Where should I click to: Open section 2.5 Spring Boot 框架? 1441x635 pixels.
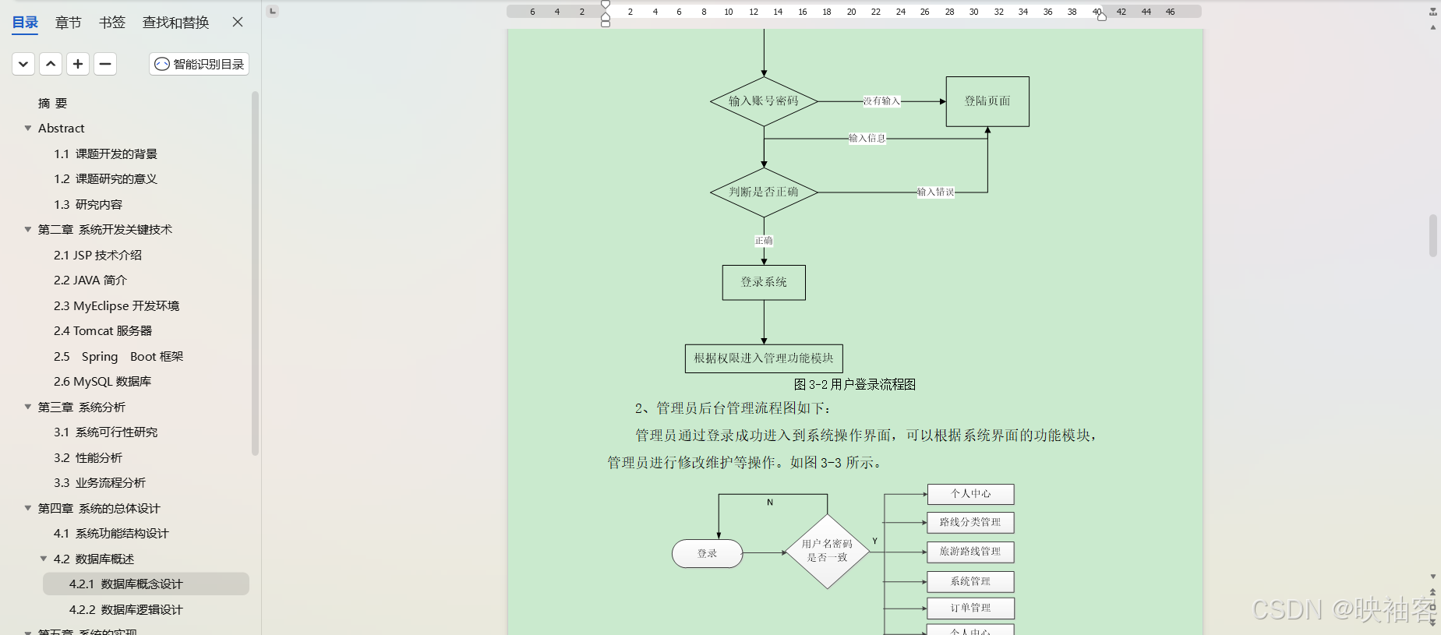(x=118, y=356)
